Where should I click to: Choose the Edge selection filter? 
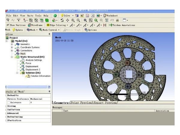[36, 20]
